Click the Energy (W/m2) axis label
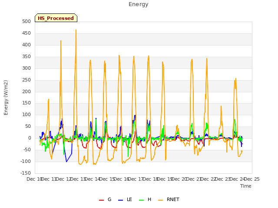 point(6,97)
